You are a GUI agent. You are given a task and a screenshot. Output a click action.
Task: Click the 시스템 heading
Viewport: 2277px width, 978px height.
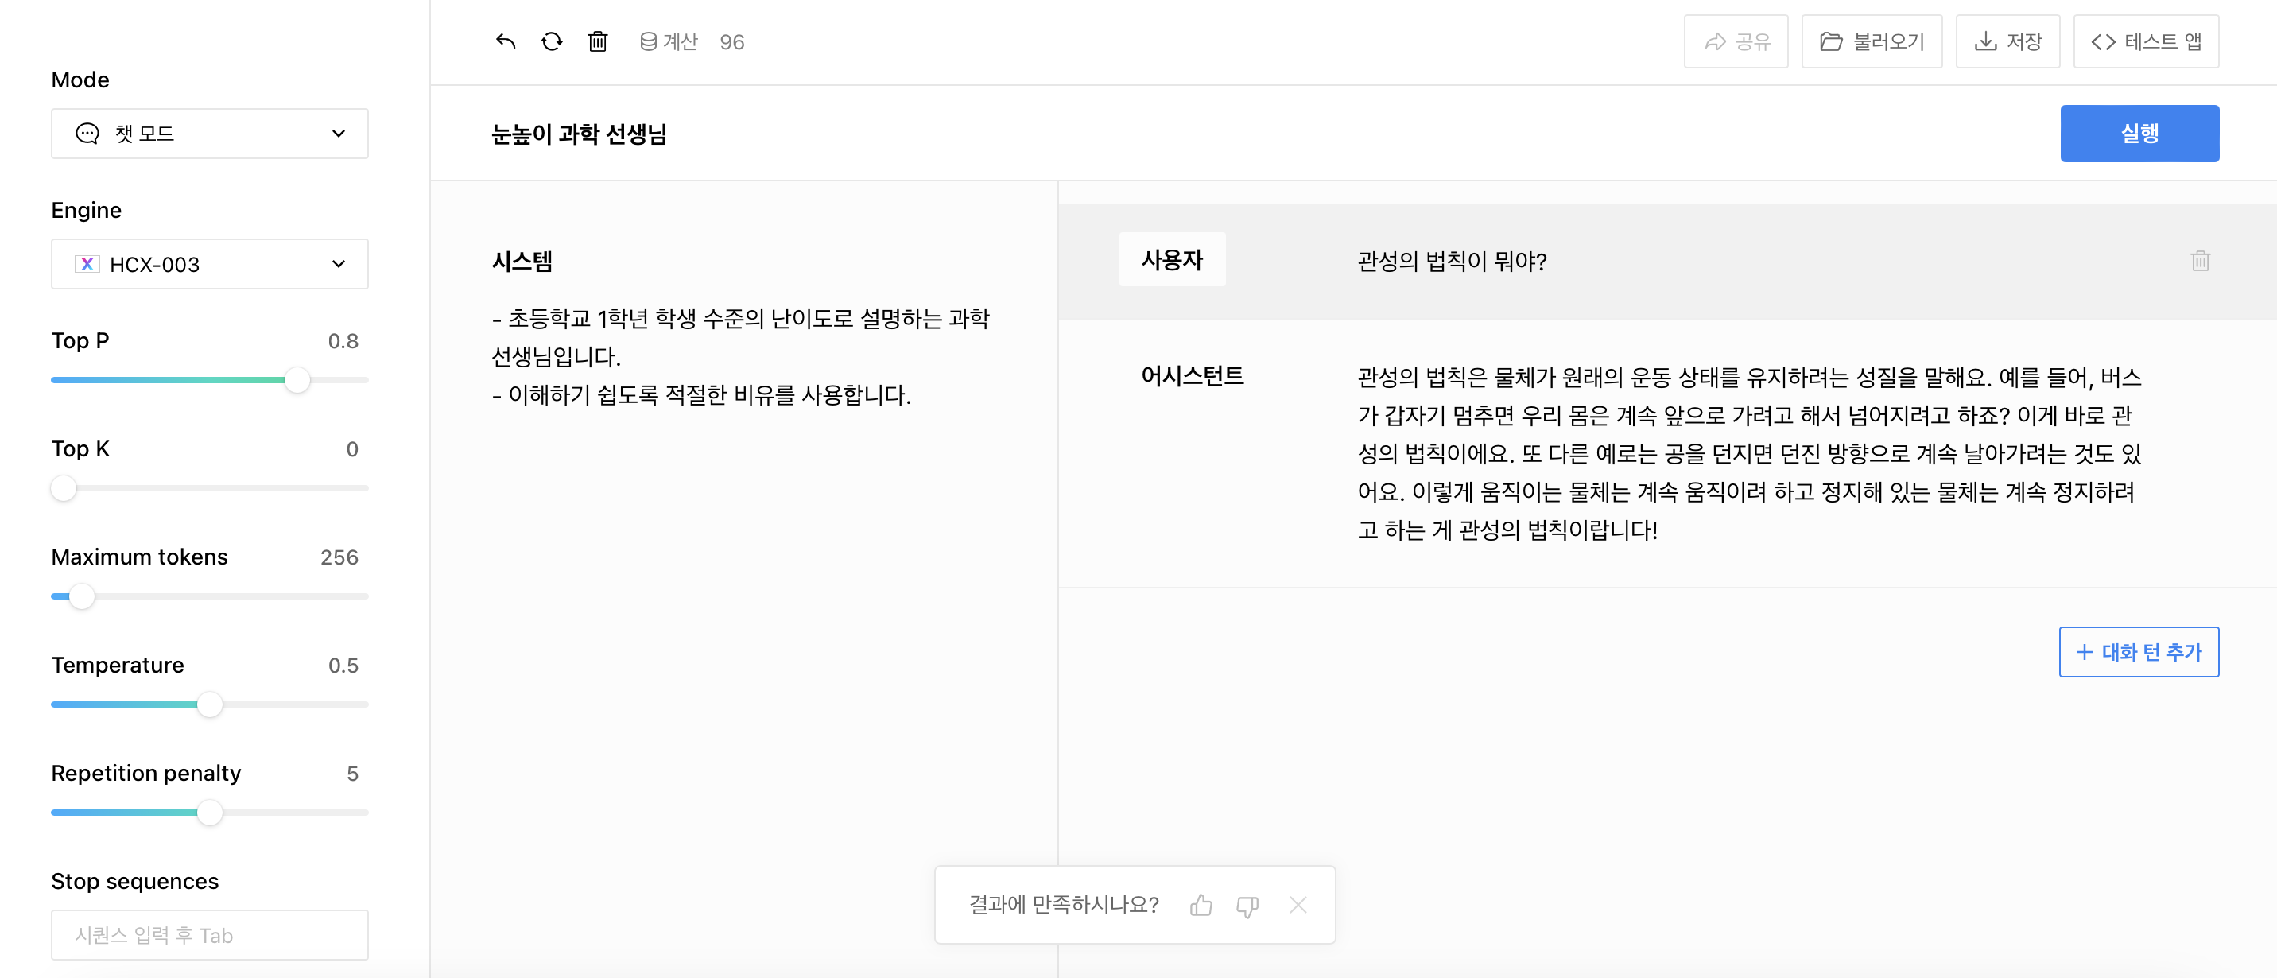click(x=522, y=262)
